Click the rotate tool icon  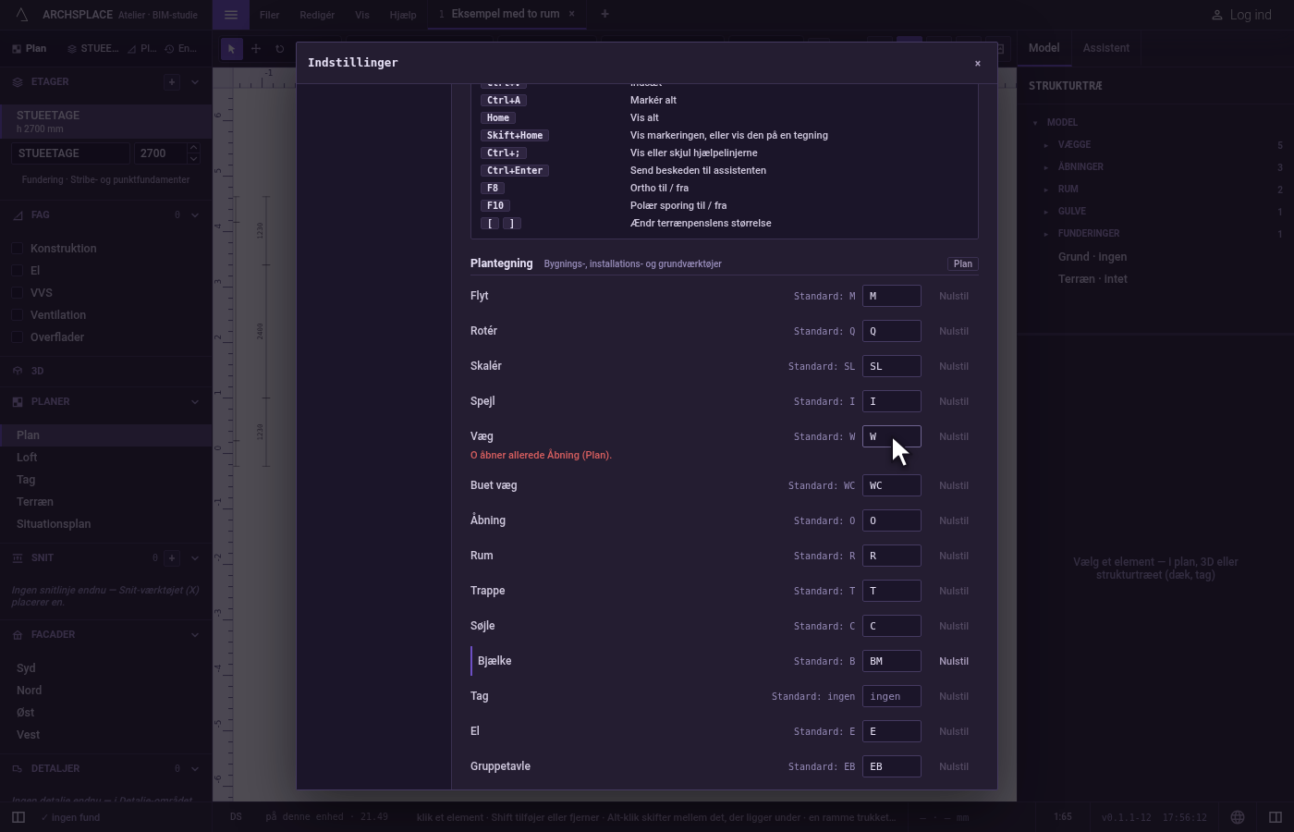[x=279, y=49]
